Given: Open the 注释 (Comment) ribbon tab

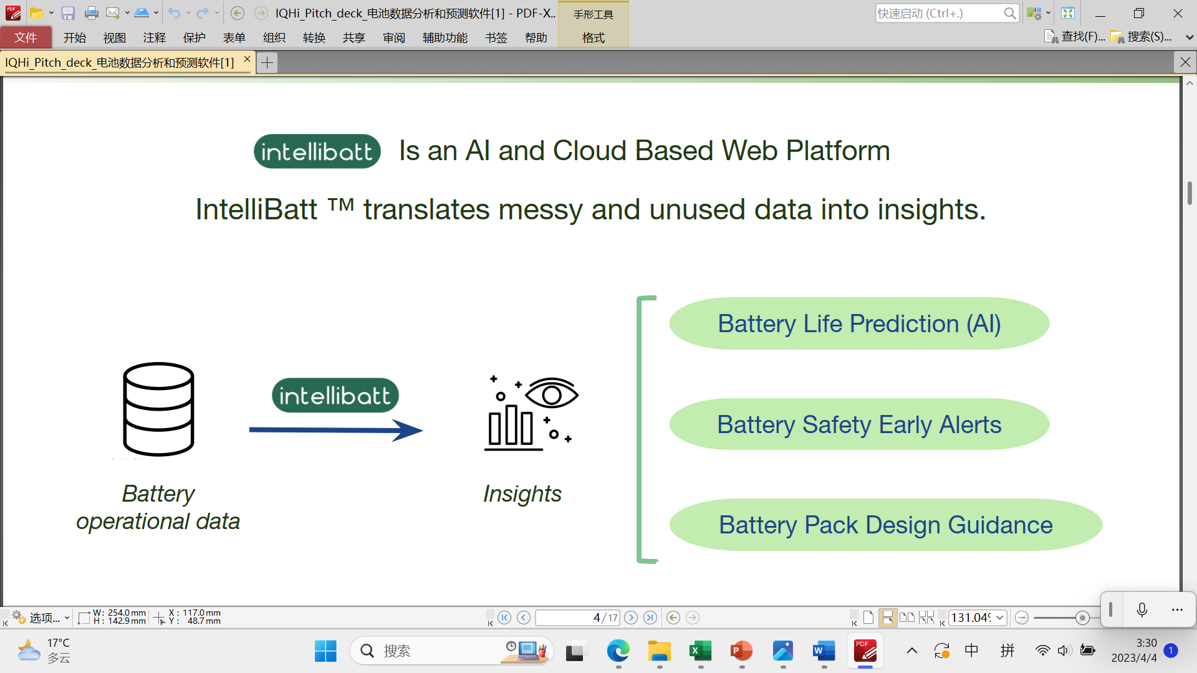Looking at the screenshot, I should coord(154,37).
